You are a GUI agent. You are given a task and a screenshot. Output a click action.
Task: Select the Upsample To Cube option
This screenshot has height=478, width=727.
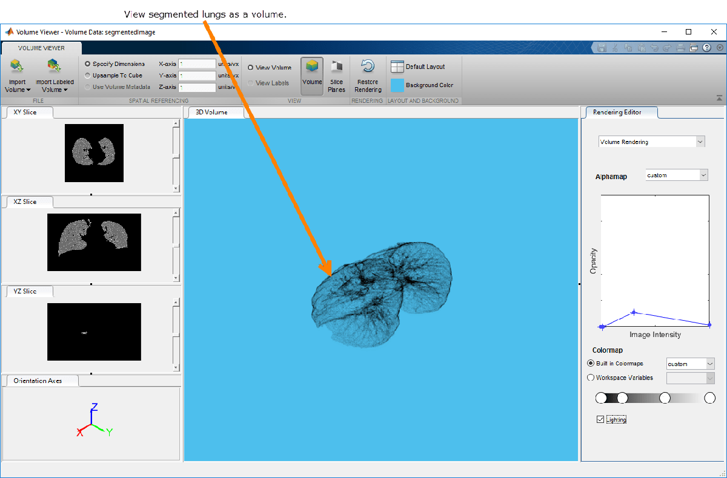88,76
